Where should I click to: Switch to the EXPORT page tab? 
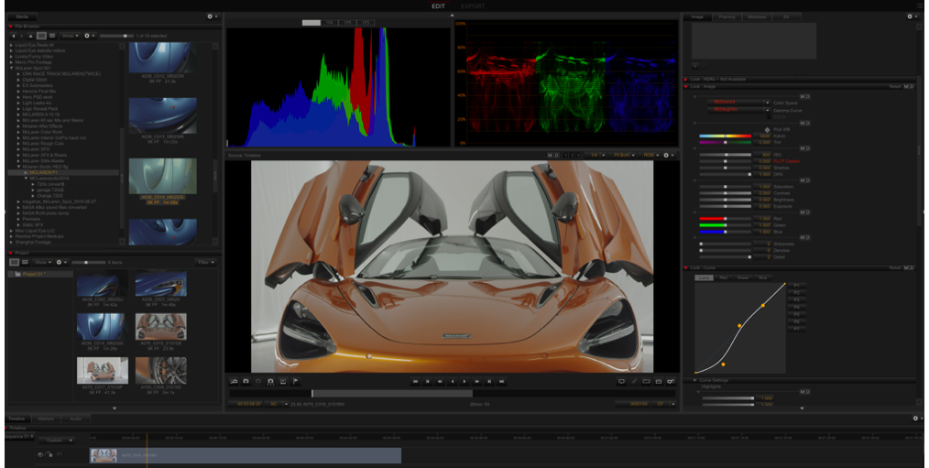pos(473,5)
